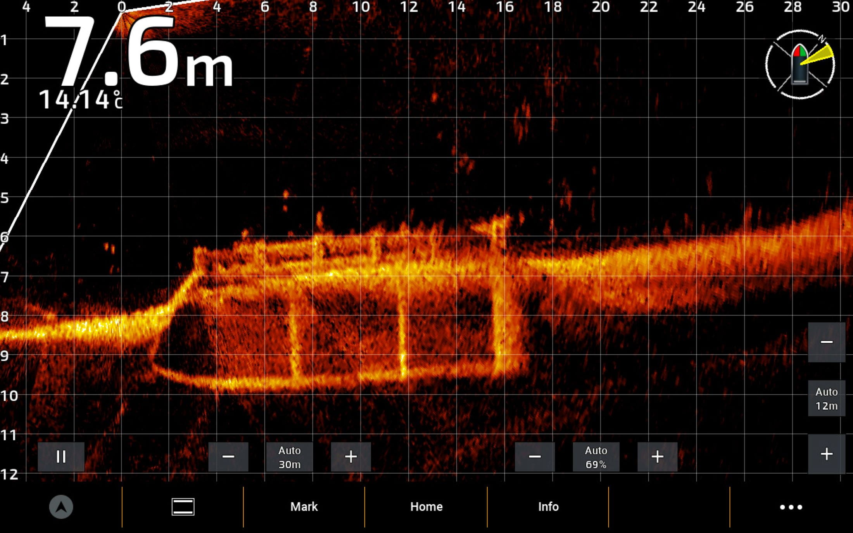Viewport: 853px width, 533px height.
Task: Decrease depth range with the minus button
Action: 827,342
